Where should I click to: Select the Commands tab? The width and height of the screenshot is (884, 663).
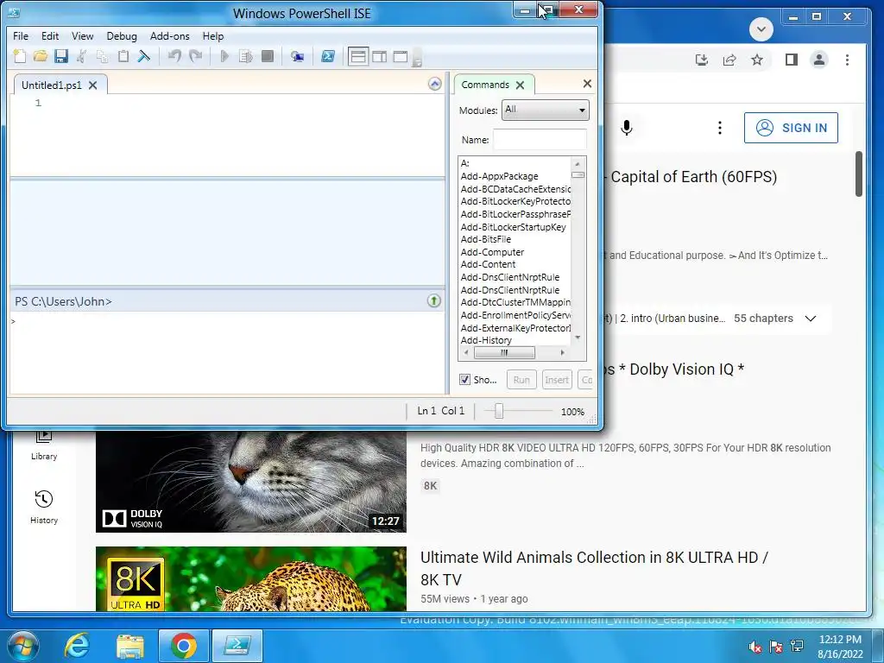click(485, 85)
